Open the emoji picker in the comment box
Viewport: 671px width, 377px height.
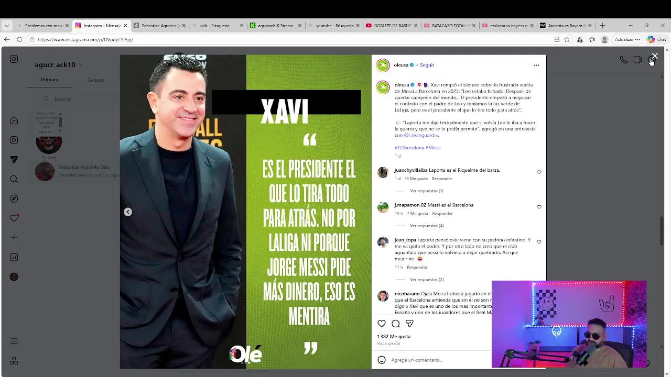382,360
